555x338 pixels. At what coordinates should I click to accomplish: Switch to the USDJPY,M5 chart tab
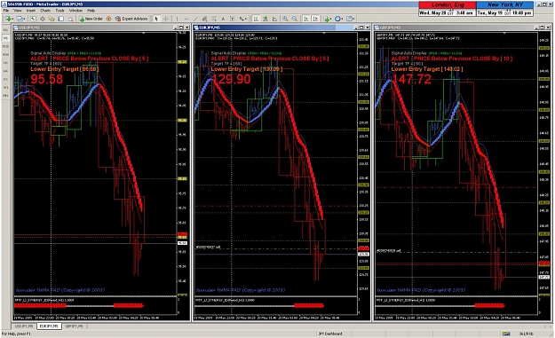[x=24, y=326]
